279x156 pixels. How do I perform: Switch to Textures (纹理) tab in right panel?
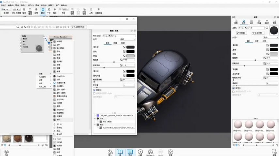tap(256, 41)
